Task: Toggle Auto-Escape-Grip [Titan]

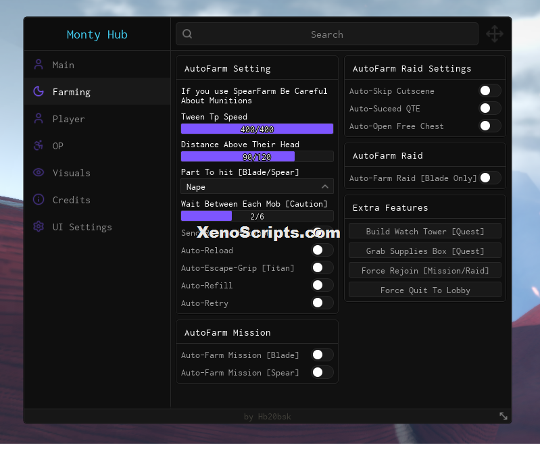Action: click(x=322, y=268)
